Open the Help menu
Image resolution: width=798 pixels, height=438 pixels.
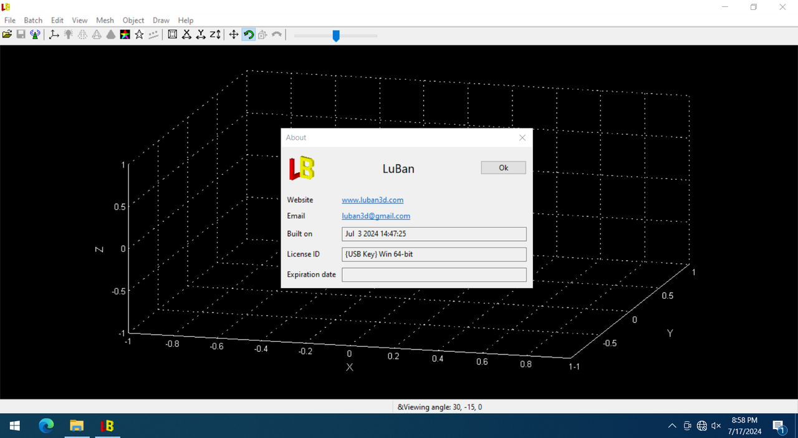186,20
